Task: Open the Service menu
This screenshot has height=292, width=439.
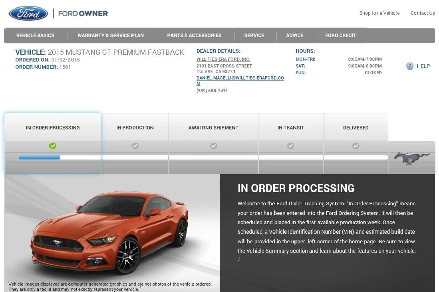Action: pyautogui.click(x=254, y=36)
